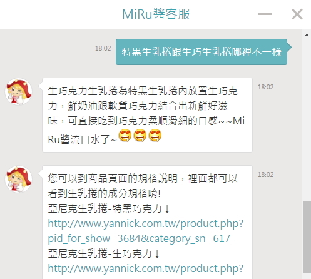Close the MiRu醬客服 chat window
The image size is (311, 279).
pyautogui.click(x=297, y=14)
